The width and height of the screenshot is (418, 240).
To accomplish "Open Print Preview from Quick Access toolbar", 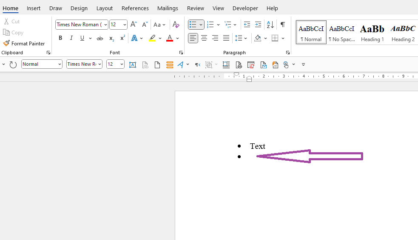I will pos(239,64).
